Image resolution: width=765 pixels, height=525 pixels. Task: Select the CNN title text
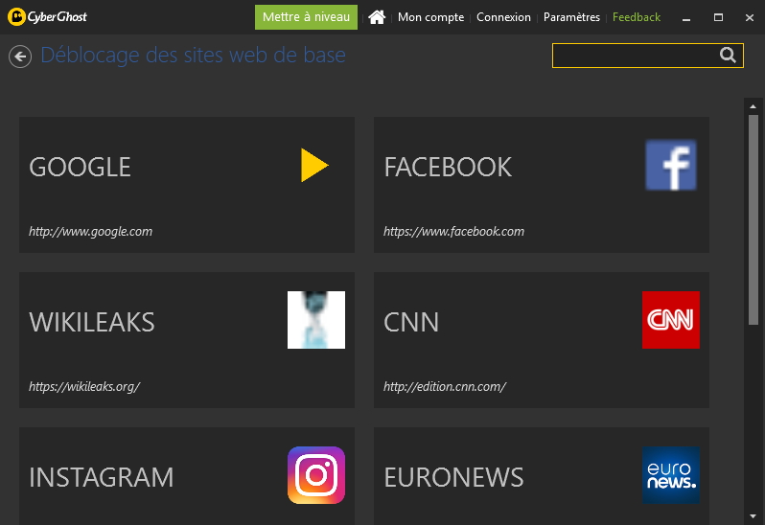411,322
